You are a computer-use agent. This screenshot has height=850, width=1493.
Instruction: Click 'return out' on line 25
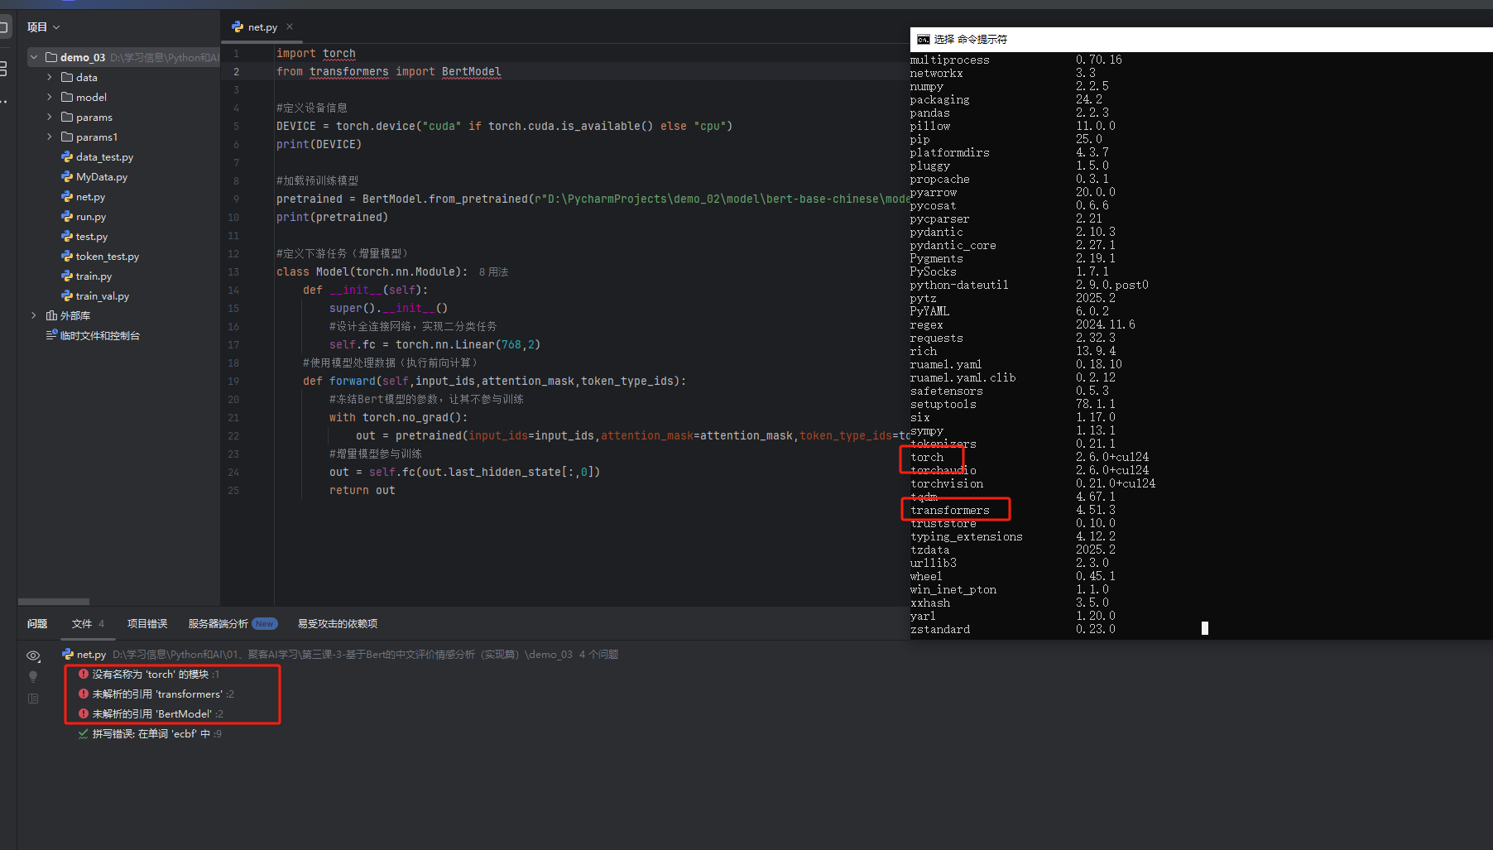coord(362,490)
